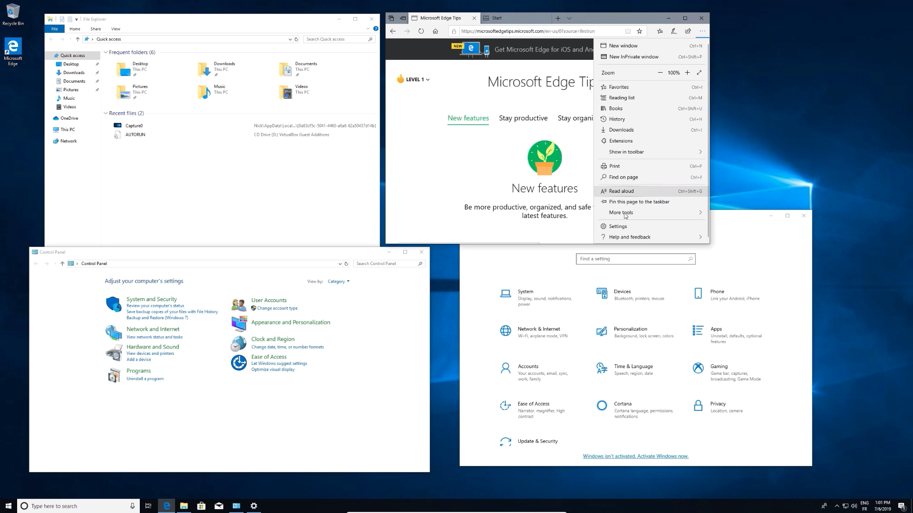Toggle Privacy settings category
The height and width of the screenshot is (513, 913).
720,406
